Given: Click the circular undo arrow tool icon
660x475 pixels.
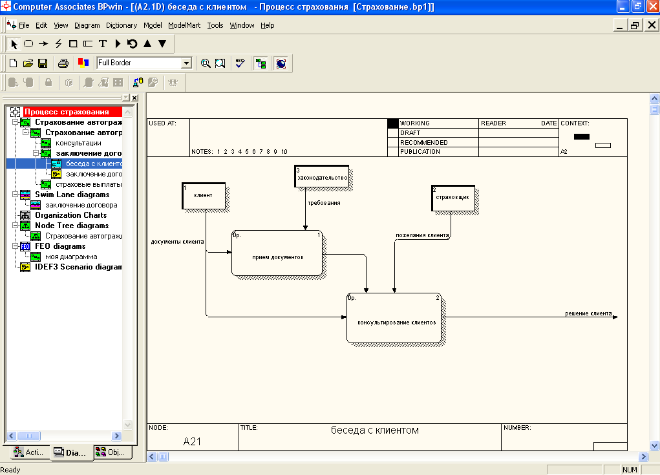Looking at the screenshot, I should click(x=132, y=44).
